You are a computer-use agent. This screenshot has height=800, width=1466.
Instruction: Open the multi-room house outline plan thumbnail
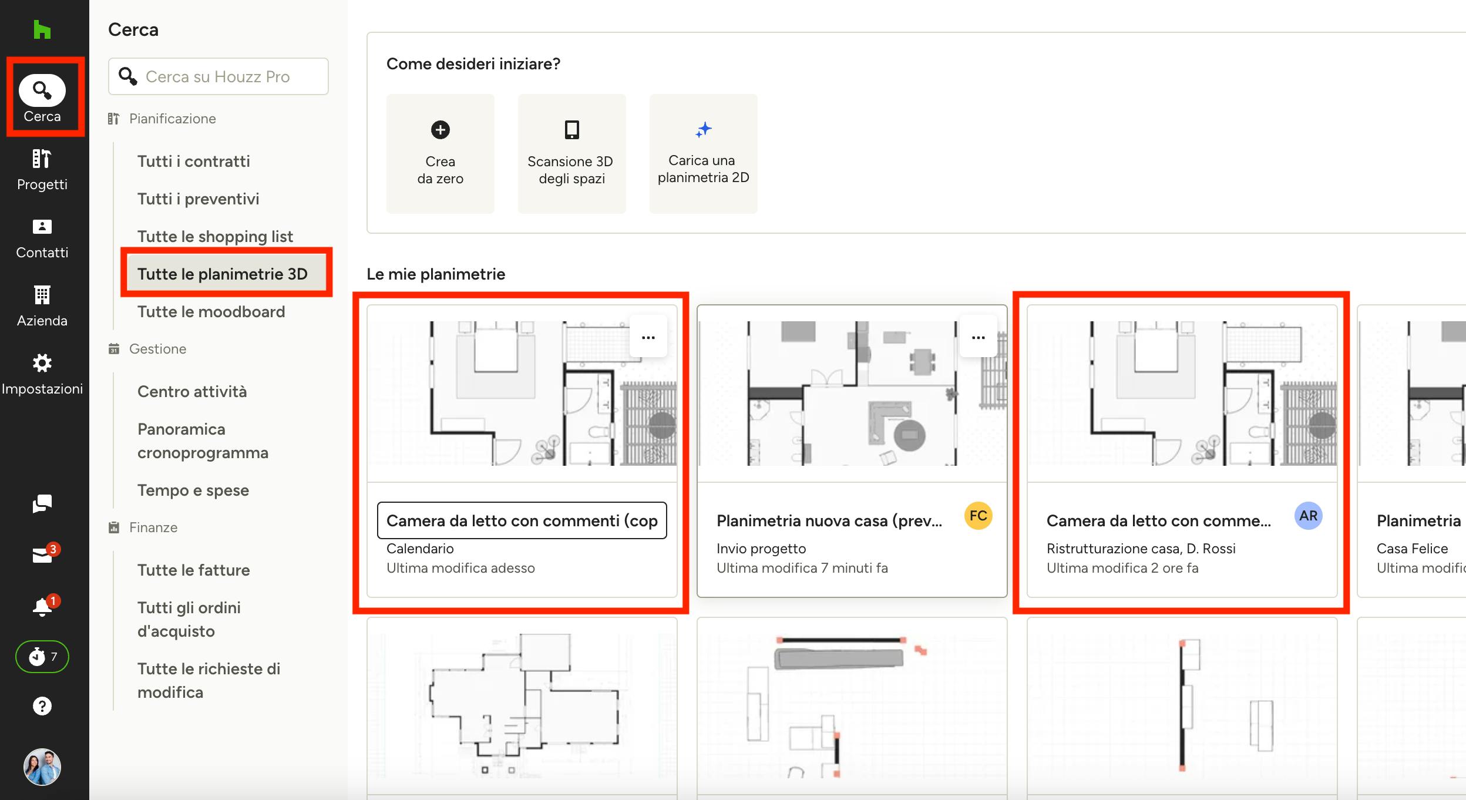[522, 706]
